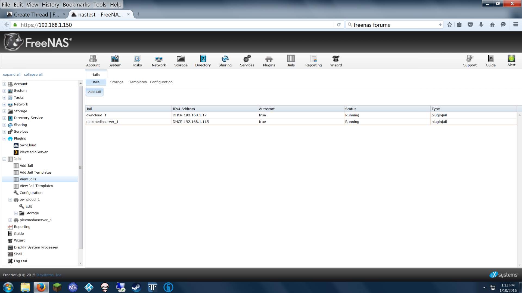Collapse the Jails tree node

pos(4,159)
